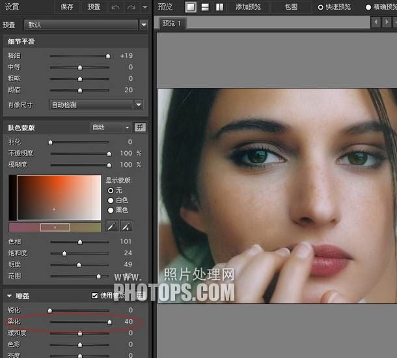
Task: Go to previous preview tab arrow
Action: (x=376, y=22)
